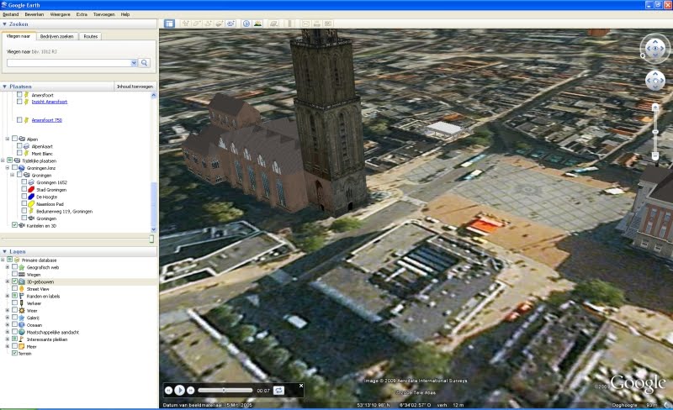The height and width of the screenshot is (410, 673).
Task: Click the add polygon toolbar icon
Action: pos(197,24)
